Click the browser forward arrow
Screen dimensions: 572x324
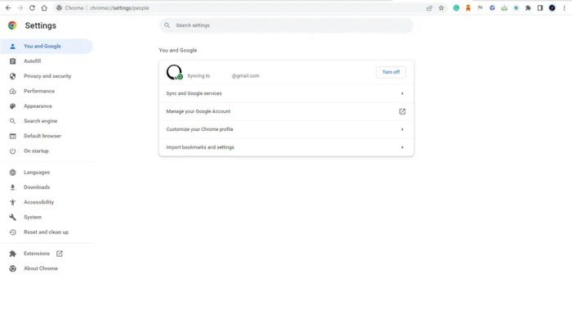tap(20, 7)
